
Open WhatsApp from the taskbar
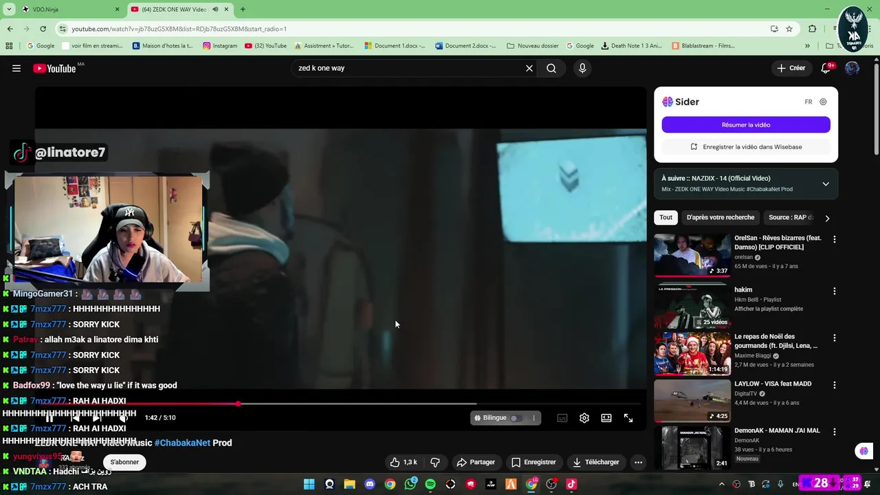tap(410, 484)
